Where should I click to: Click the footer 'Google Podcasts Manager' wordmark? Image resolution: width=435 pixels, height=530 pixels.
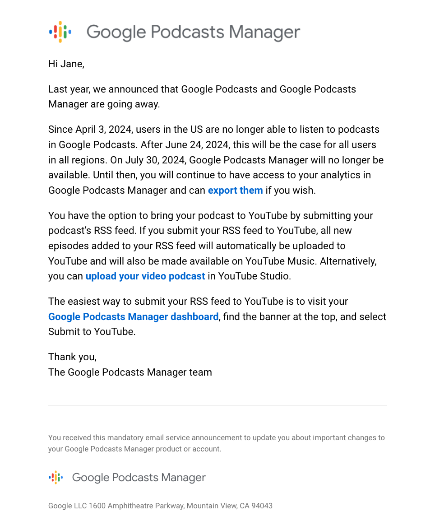(139, 477)
